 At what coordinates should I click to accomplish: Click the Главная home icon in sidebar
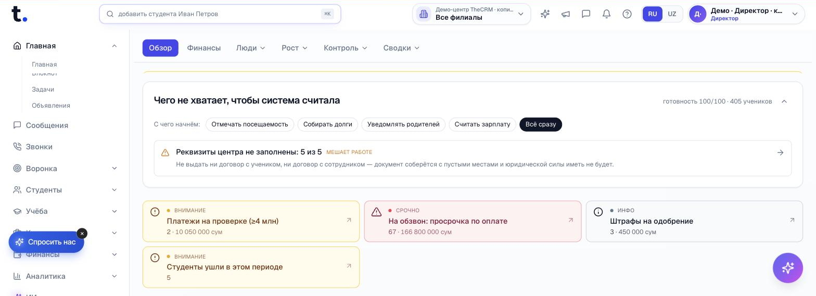point(17,46)
